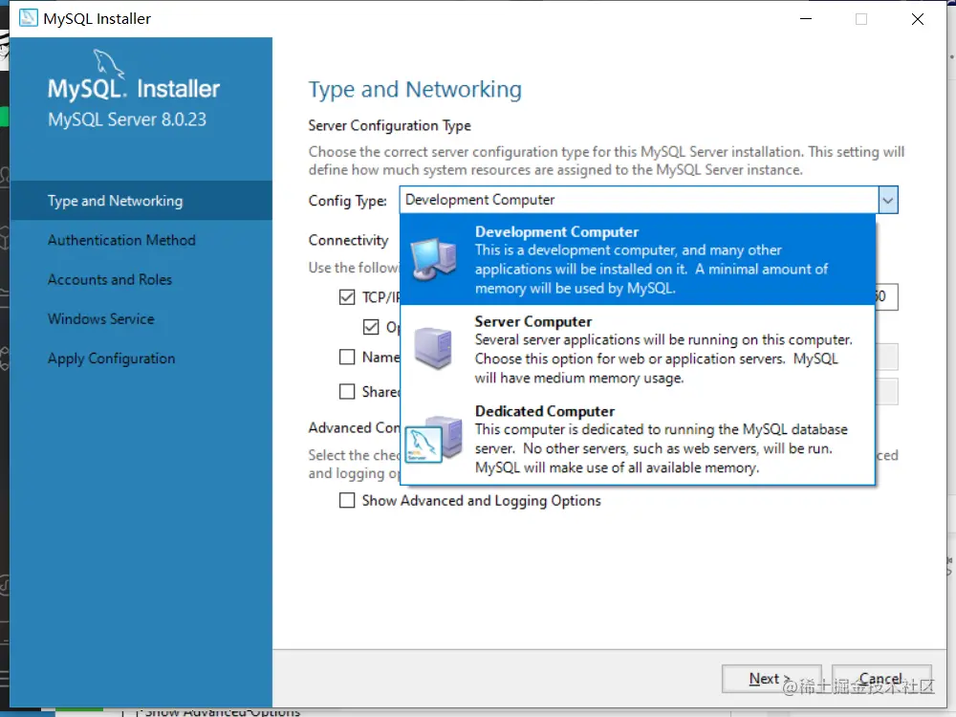Click the Config Type combo box field
Image resolution: width=956 pixels, height=717 pixels.
click(x=648, y=200)
